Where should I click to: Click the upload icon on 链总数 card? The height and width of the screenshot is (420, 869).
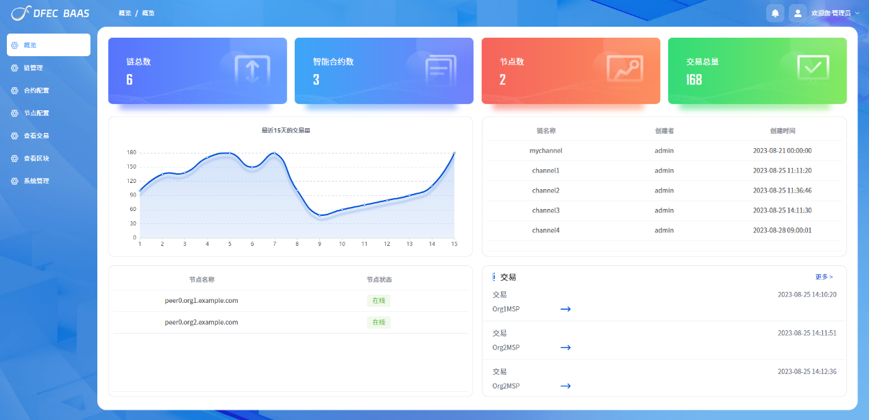[252, 71]
